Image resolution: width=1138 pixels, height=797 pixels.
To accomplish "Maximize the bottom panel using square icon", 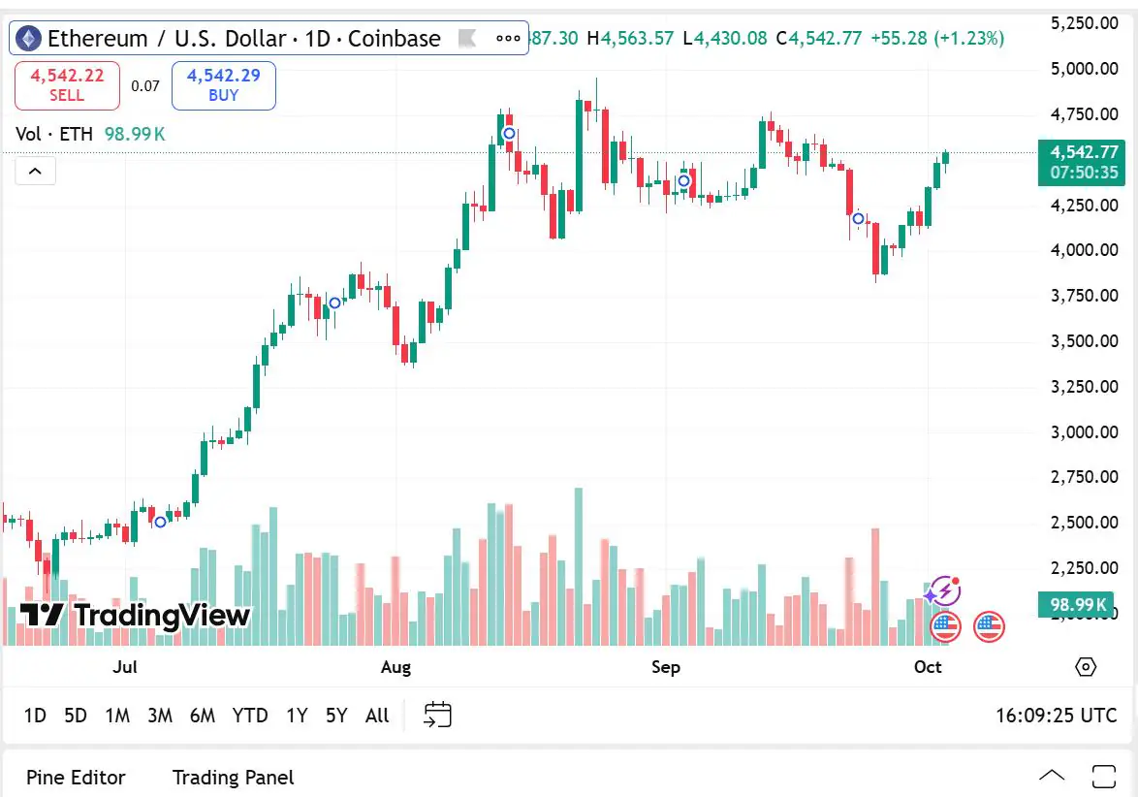I will pos(1104,777).
